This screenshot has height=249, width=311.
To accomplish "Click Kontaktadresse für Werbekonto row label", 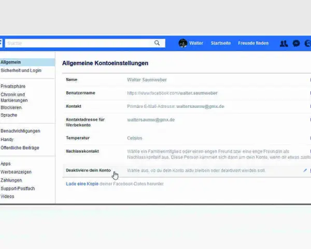I will 86,122.
